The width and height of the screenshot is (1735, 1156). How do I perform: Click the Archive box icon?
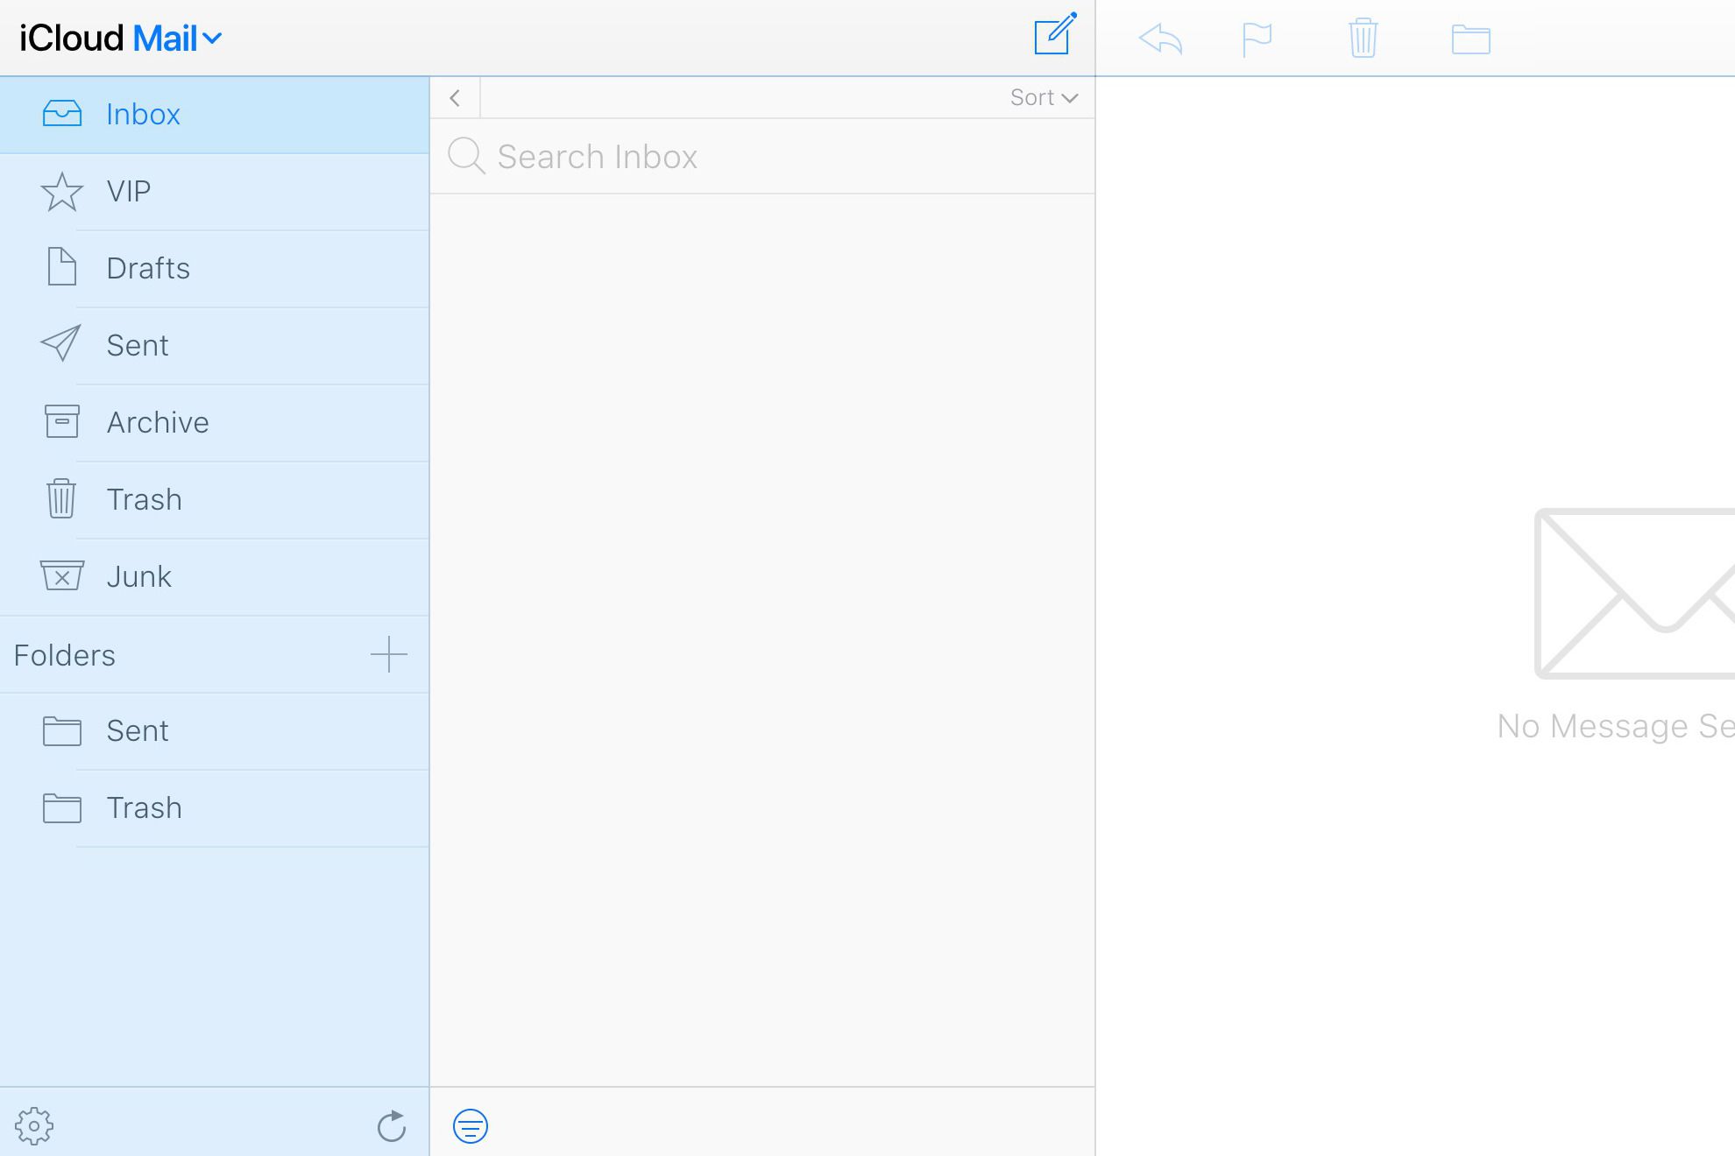(x=62, y=421)
